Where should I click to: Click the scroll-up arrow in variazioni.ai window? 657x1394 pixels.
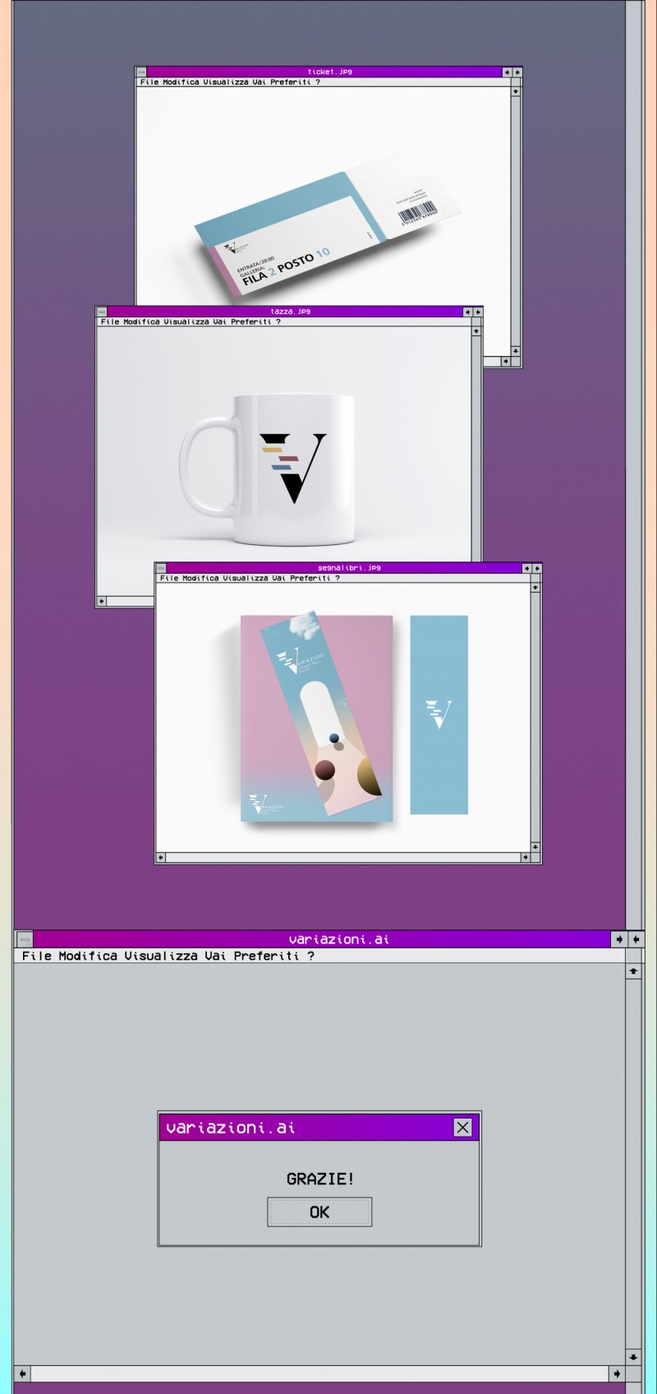(x=633, y=972)
